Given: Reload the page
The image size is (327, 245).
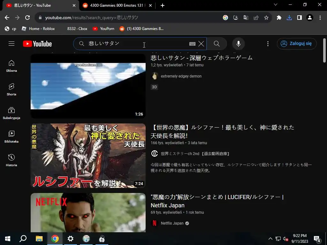Looking at the screenshot, I should click(x=27, y=18).
